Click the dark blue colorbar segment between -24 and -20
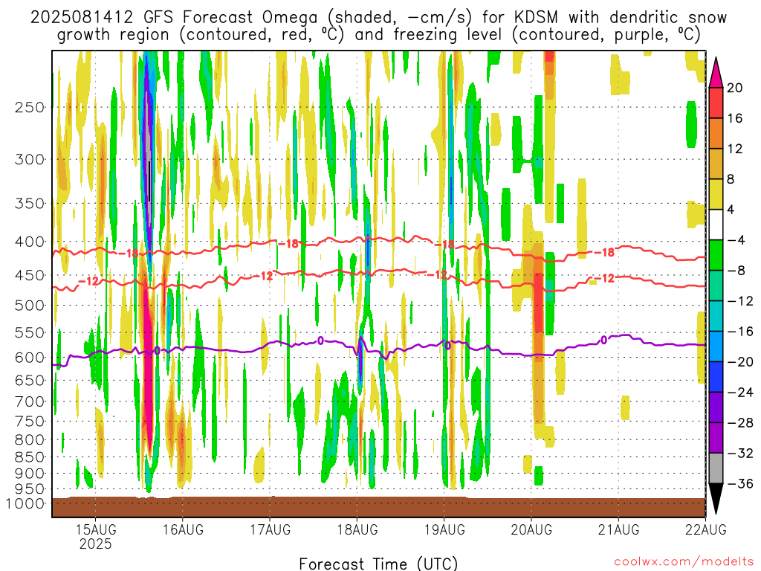761x571 pixels. 716,377
